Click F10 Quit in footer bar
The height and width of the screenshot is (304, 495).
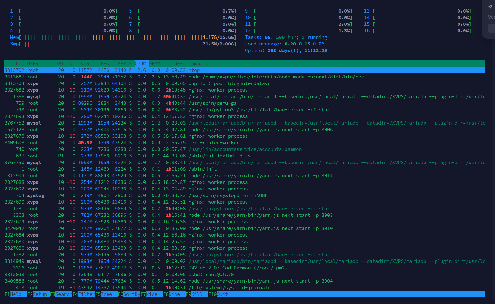tap(218, 294)
